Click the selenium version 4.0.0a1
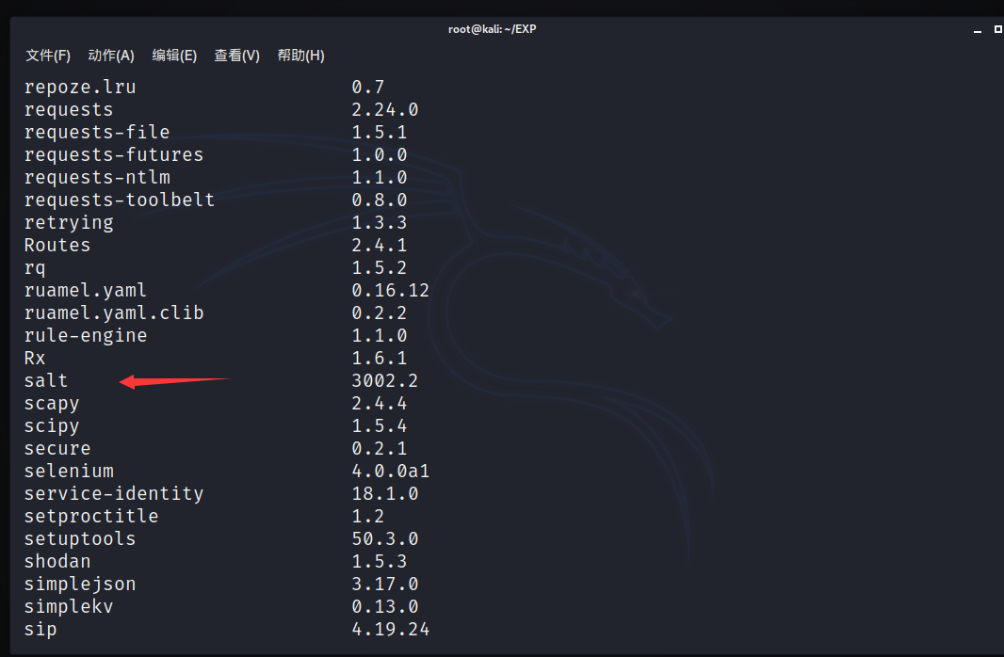 point(390,472)
